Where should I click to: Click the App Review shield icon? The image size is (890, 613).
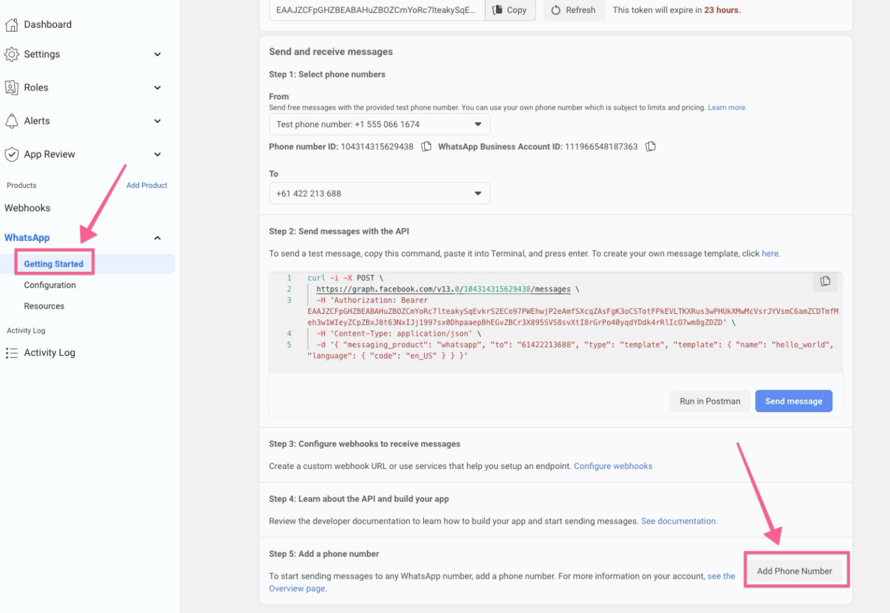point(12,154)
